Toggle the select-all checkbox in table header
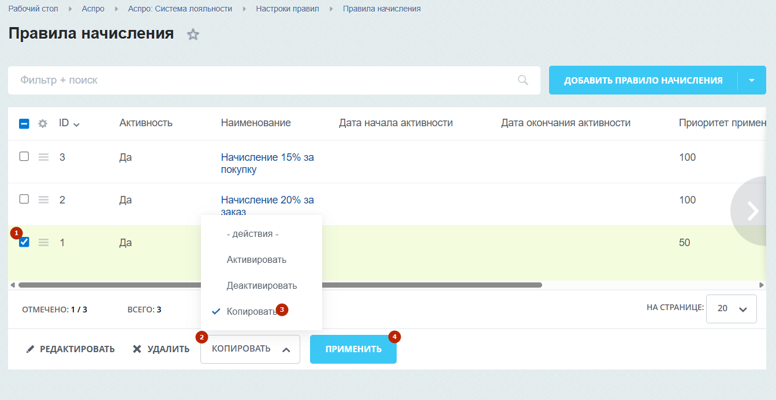The width and height of the screenshot is (776, 400). [24, 123]
